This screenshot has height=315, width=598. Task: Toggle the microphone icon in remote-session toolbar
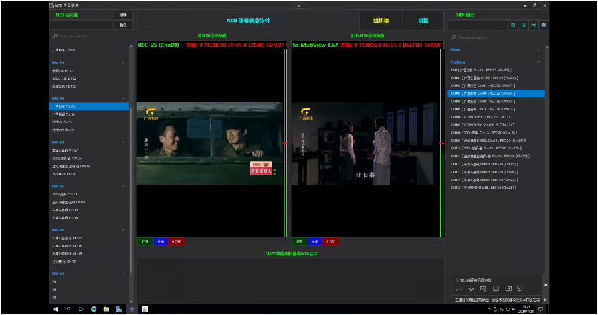(x=471, y=288)
